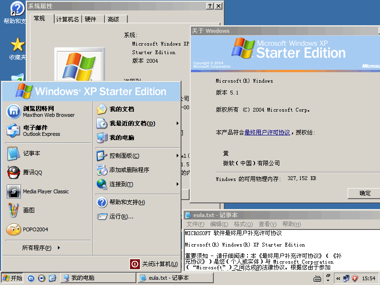Expand 我最近的文档 submenu arrow
The height and width of the screenshot is (285, 380).
(177, 123)
